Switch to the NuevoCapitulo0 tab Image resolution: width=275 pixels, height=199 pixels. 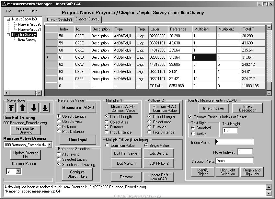coord(59,20)
